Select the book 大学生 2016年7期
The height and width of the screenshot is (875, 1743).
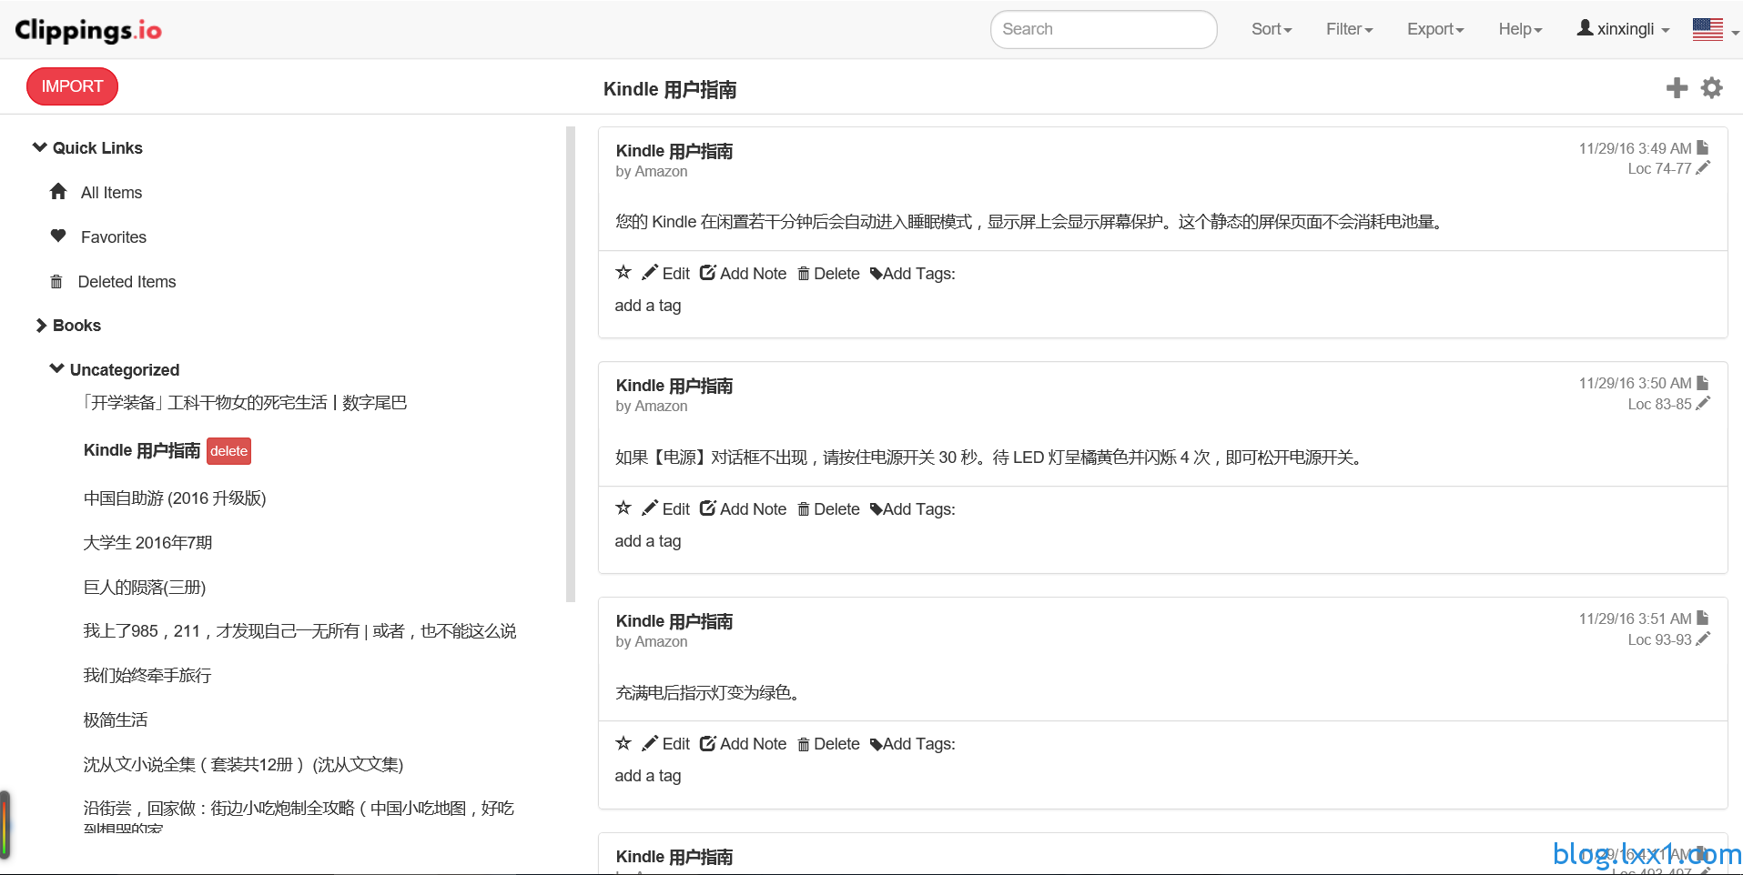(x=147, y=543)
